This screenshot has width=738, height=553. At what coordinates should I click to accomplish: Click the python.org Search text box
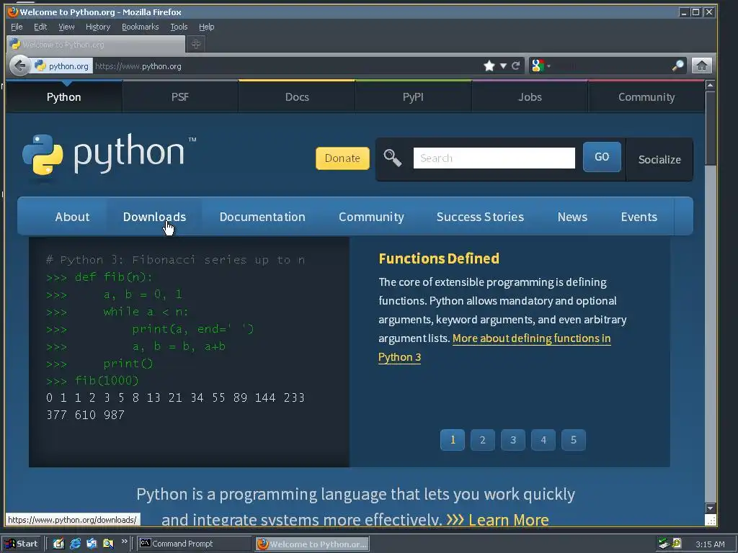[494, 158]
